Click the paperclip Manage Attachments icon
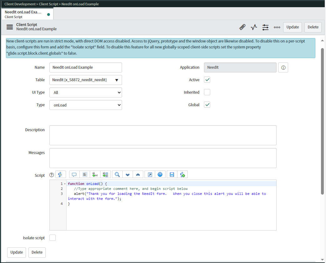 pos(242,27)
